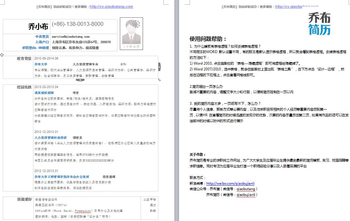Click the email service@qiaobutang.com

click(70, 36)
